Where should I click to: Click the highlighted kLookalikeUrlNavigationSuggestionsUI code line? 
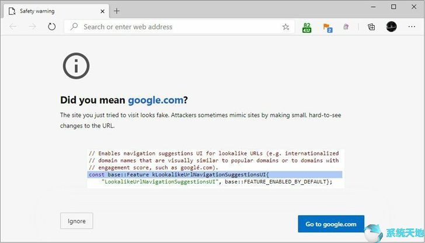click(215, 175)
